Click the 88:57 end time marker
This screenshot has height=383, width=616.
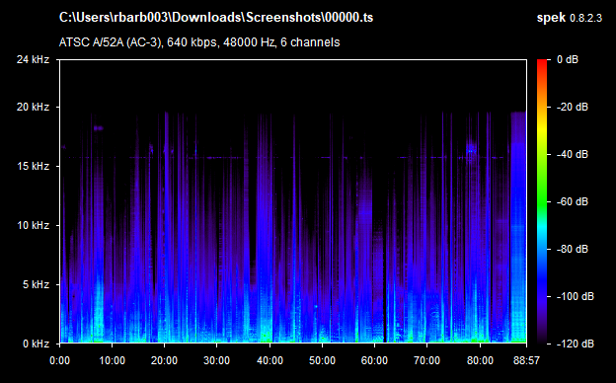[x=526, y=360]
